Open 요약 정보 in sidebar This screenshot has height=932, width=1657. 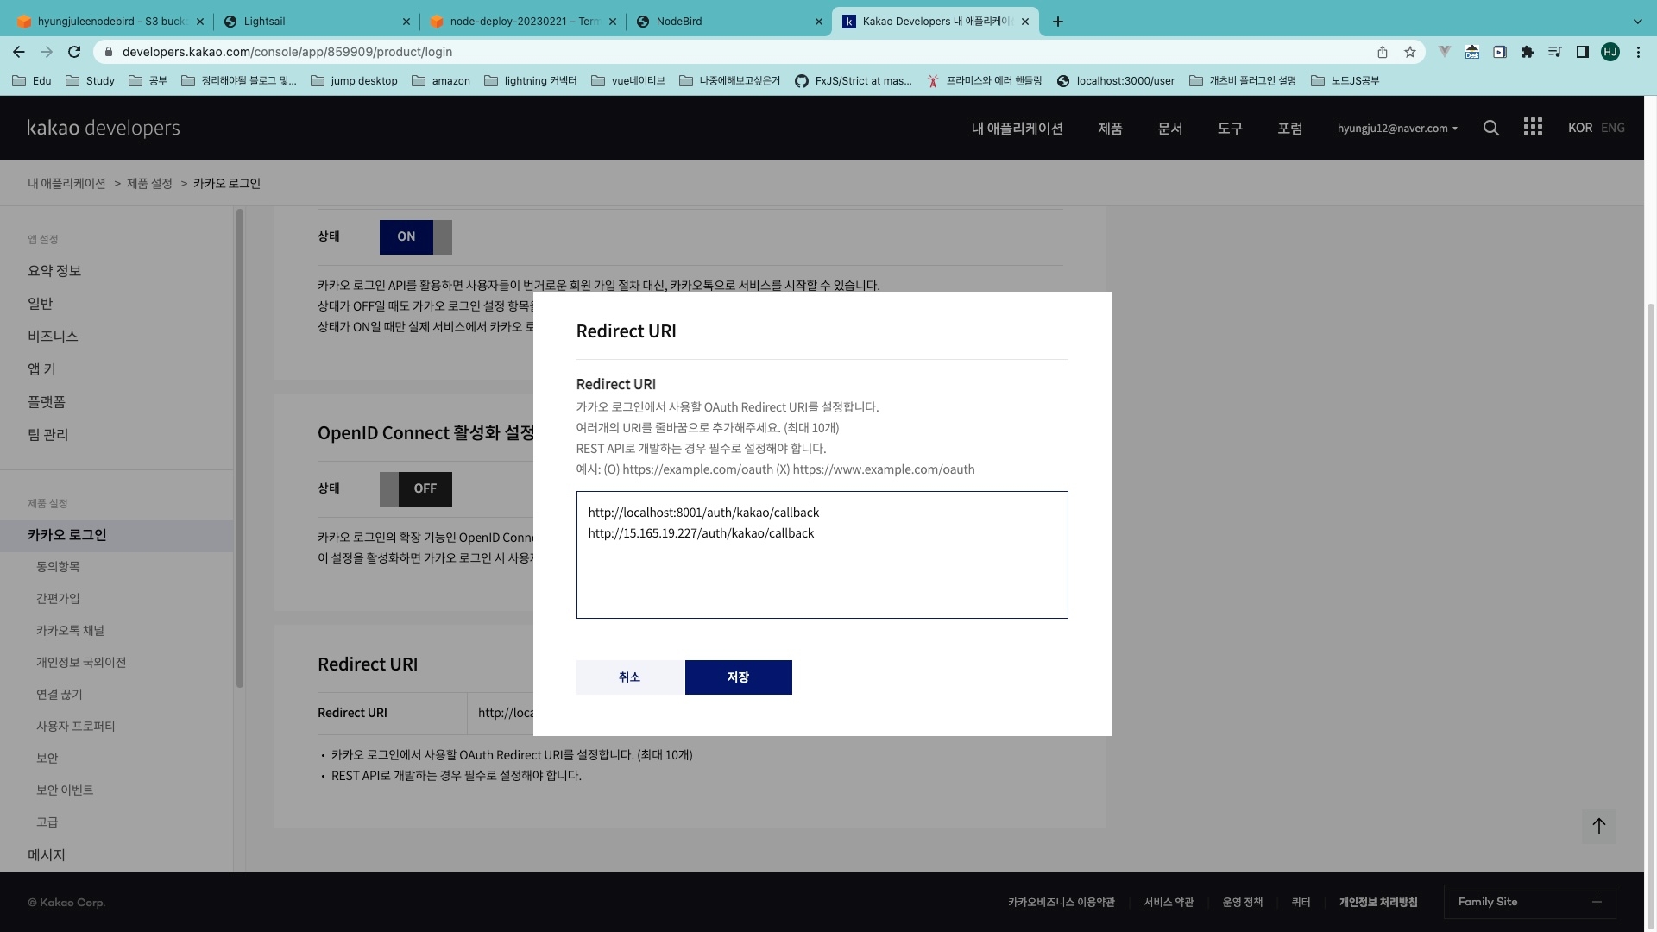pos(54,271)
